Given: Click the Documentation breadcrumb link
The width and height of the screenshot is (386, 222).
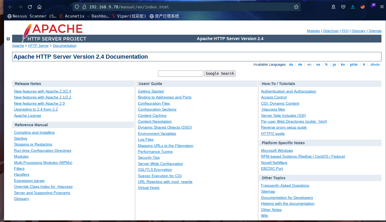Looking at the screenshot, I should click(x=65, y=46).
